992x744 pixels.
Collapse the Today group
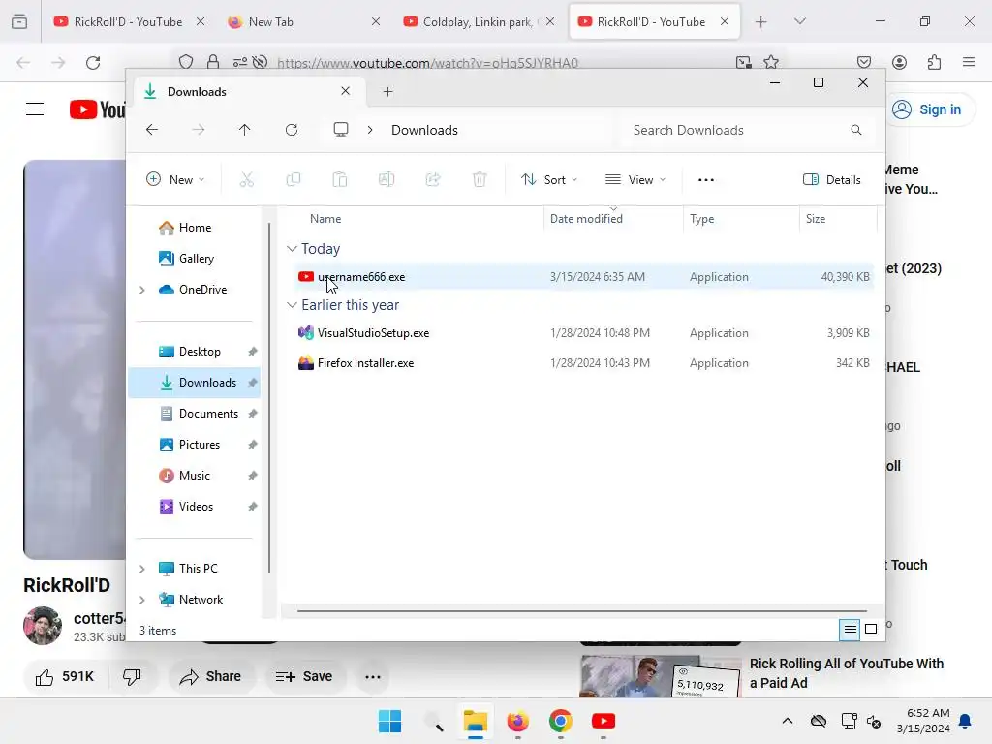click(292, 249)
